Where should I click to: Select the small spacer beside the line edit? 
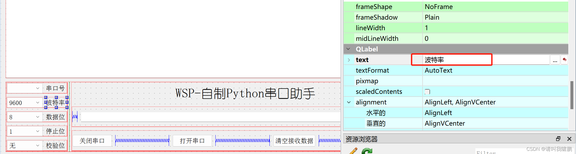click(75, 117)
